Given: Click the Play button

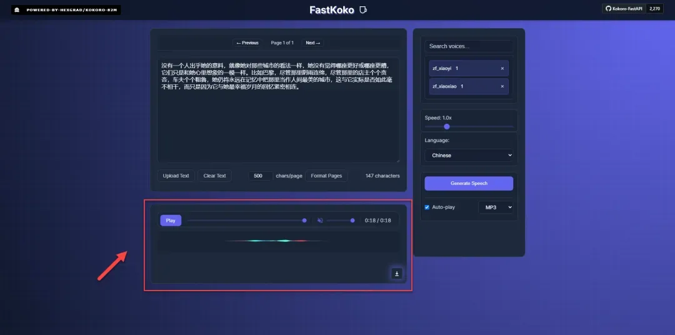Looking at the screenshot, I should coord(171,221).
